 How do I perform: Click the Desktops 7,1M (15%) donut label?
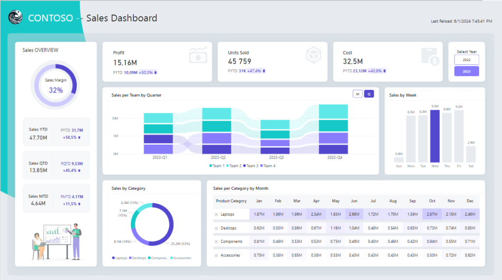[x=123, y=213]
